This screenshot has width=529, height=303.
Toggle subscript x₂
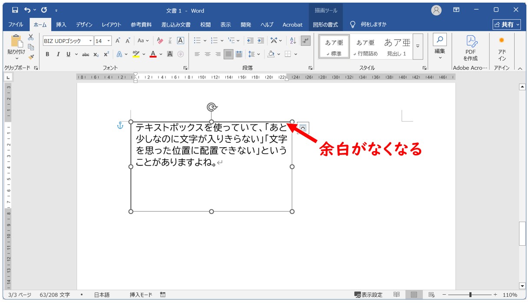pos(96,54)
